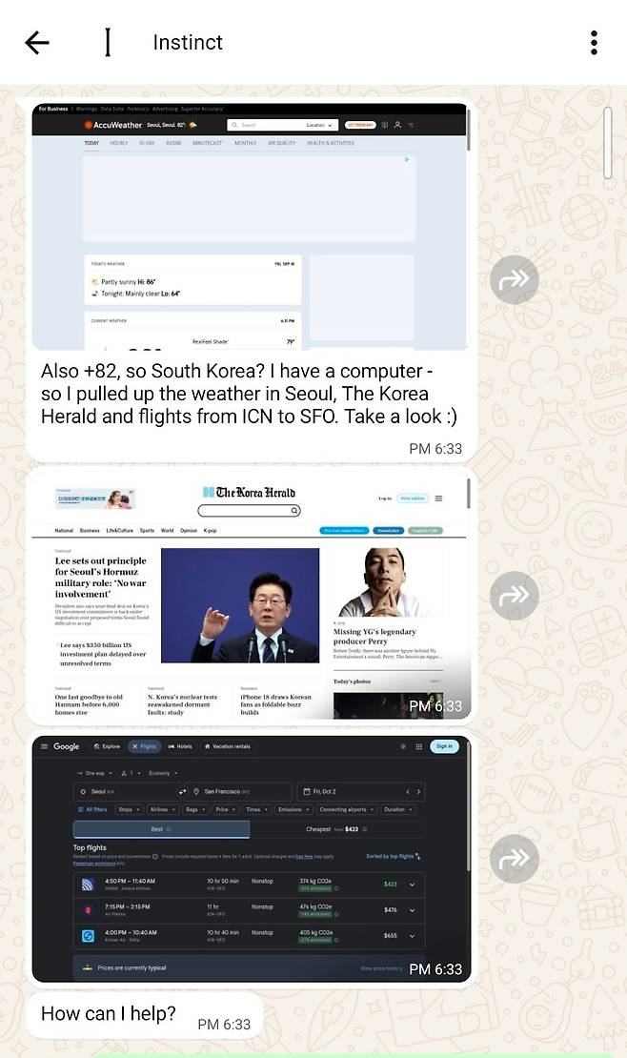The width and height of the screenshot is (627, 1058).
Task: Click the PM 6:33 timestamp under the Seoul weather caption
Action: coord(435,449)
